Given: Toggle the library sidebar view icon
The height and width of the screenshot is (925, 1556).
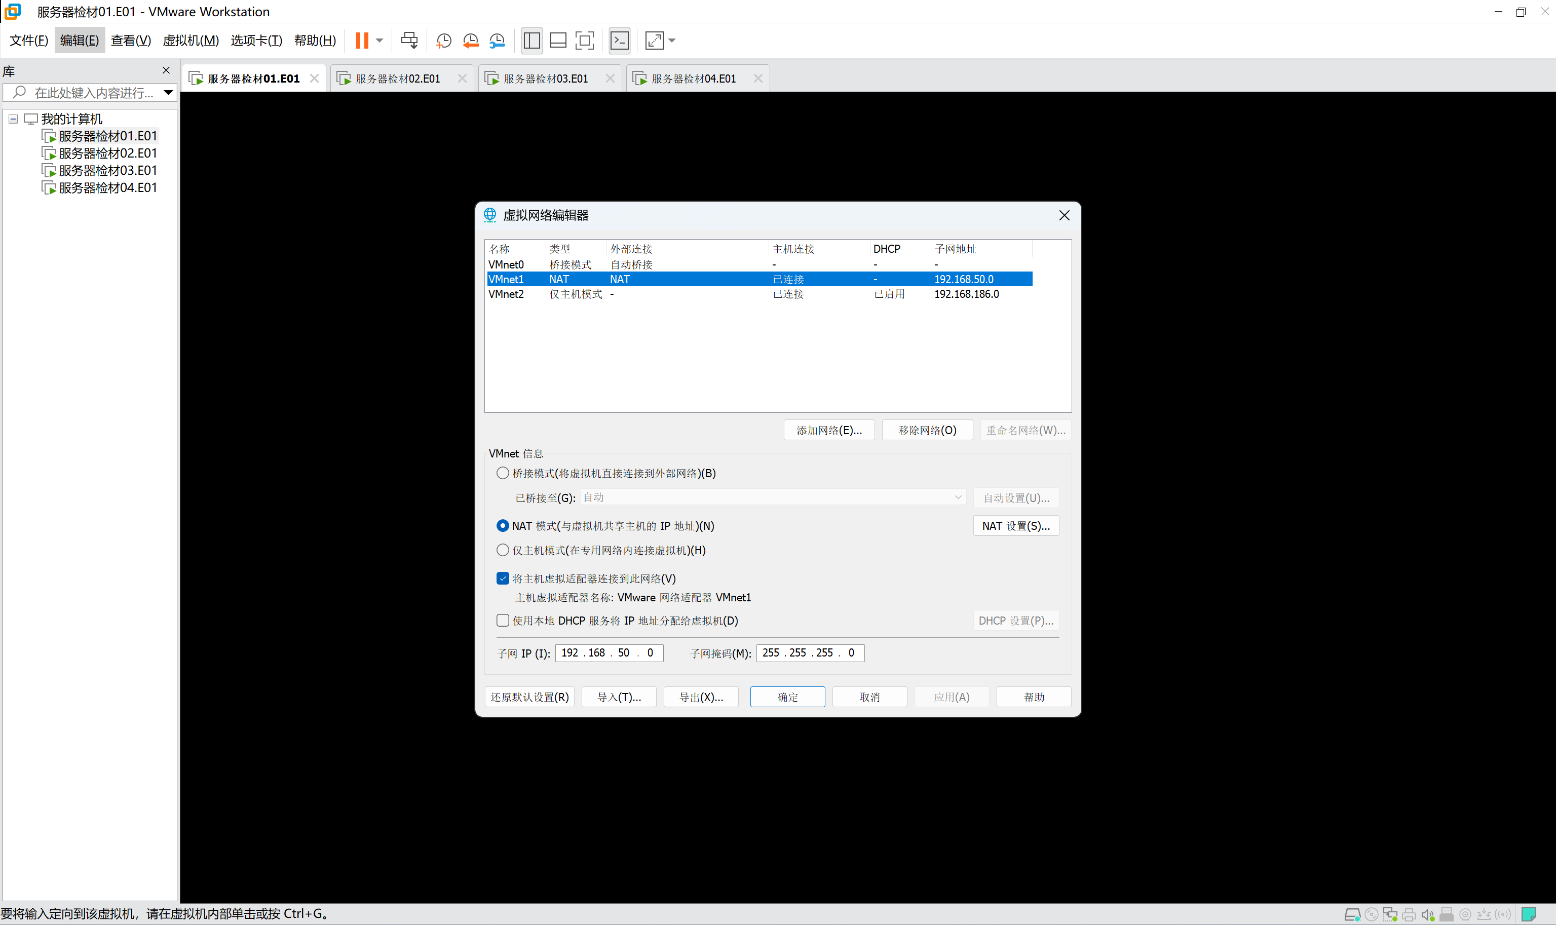Looking at the screenshot, I should [x=532, y=41].
